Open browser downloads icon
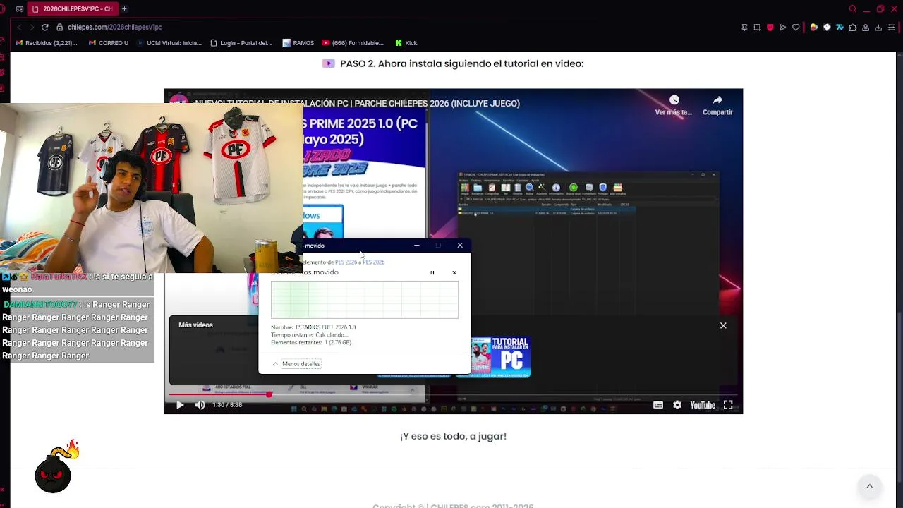This screenshot has width=903, height=508. click(878, 28)
